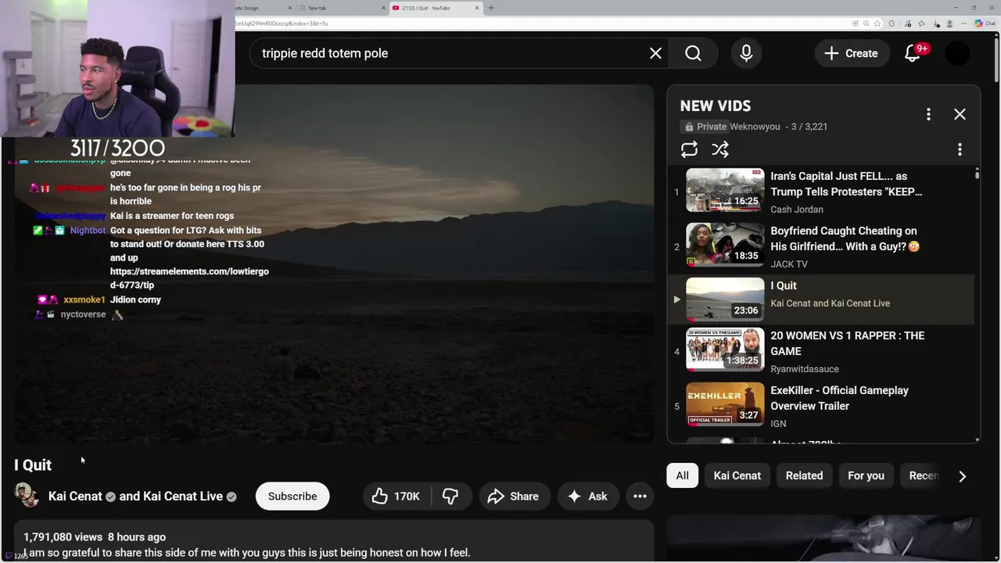This screenshot has height=563, width=1001.
Task: Toggle playlist shuffle
Action: pos(720,149)
